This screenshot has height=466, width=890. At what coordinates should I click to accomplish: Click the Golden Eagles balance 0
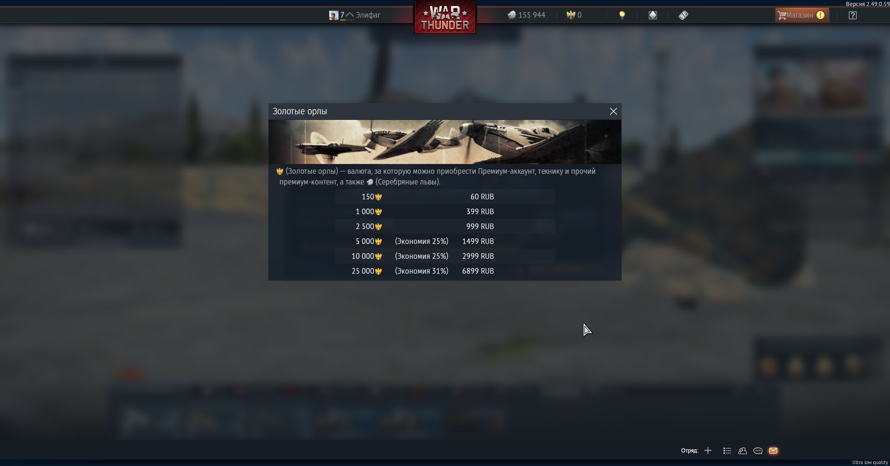coord(574,15)
